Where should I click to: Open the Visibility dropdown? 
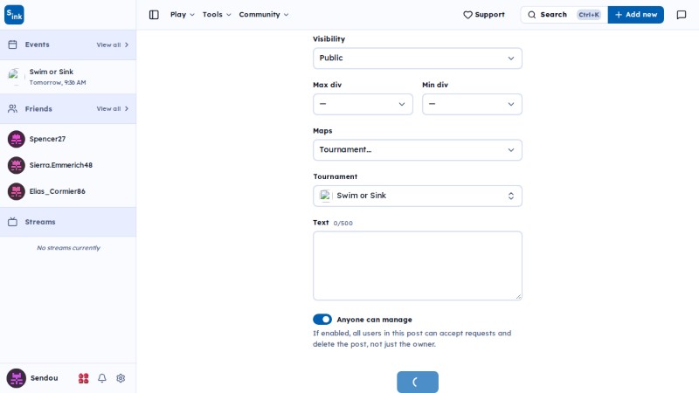pyautogui.click(x=418, y=59)
